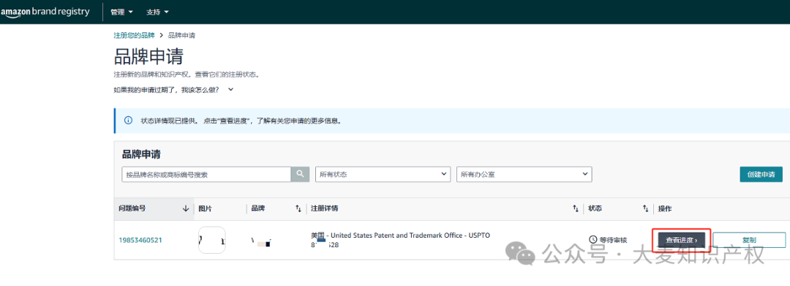Sort by 问题编号 column arrow
Screen dimensions: 790x286
tap(185, 208)
